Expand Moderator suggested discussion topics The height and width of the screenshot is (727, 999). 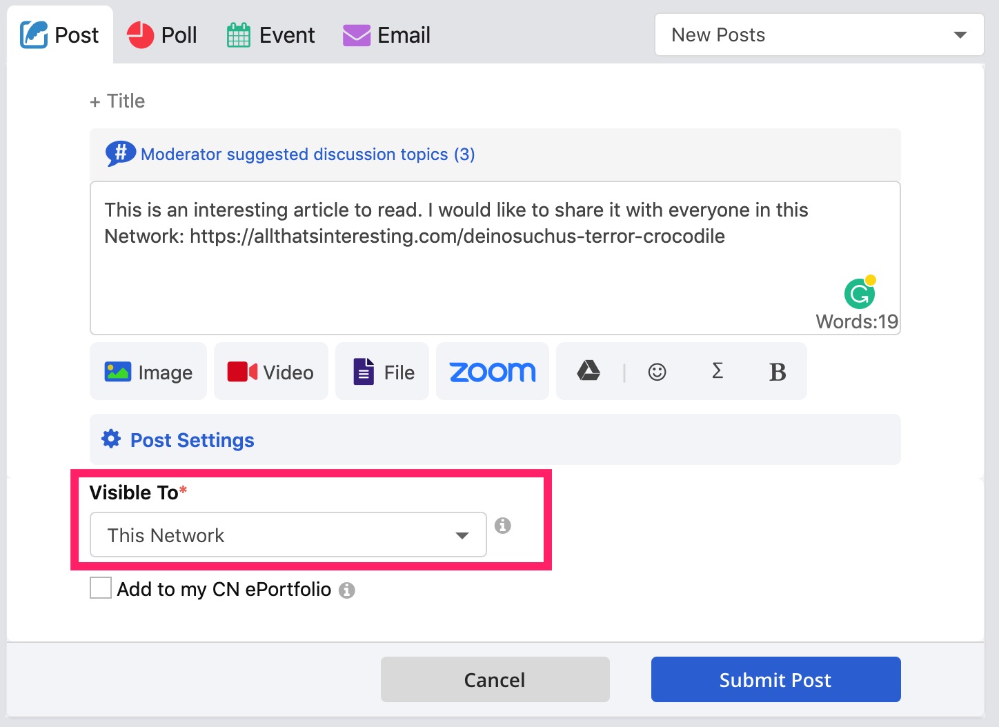pyautogui.click(x=307, y=154)
